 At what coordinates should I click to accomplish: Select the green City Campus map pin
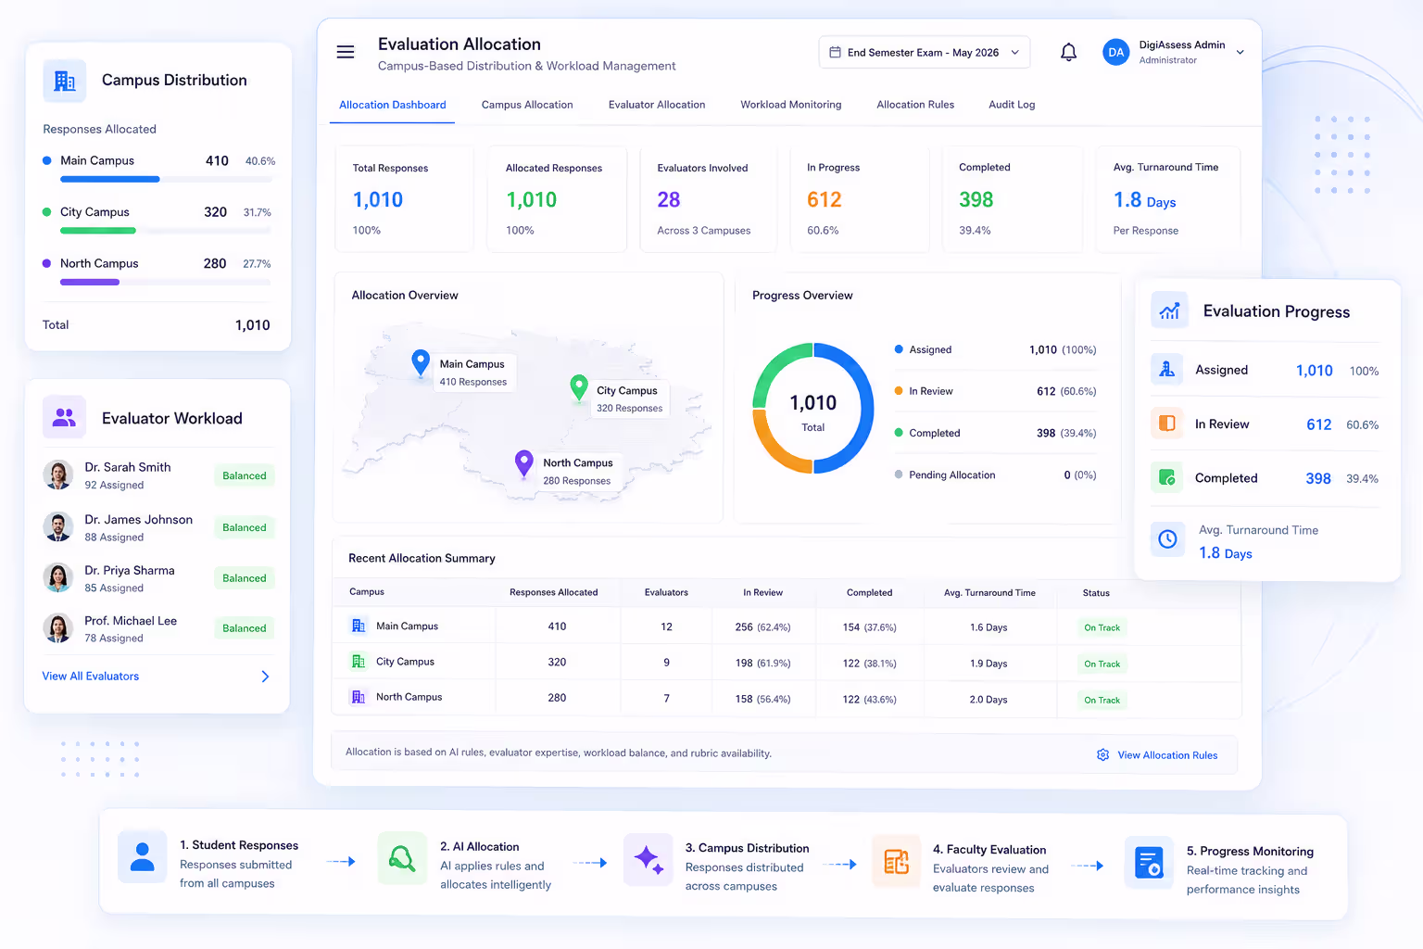579,387
